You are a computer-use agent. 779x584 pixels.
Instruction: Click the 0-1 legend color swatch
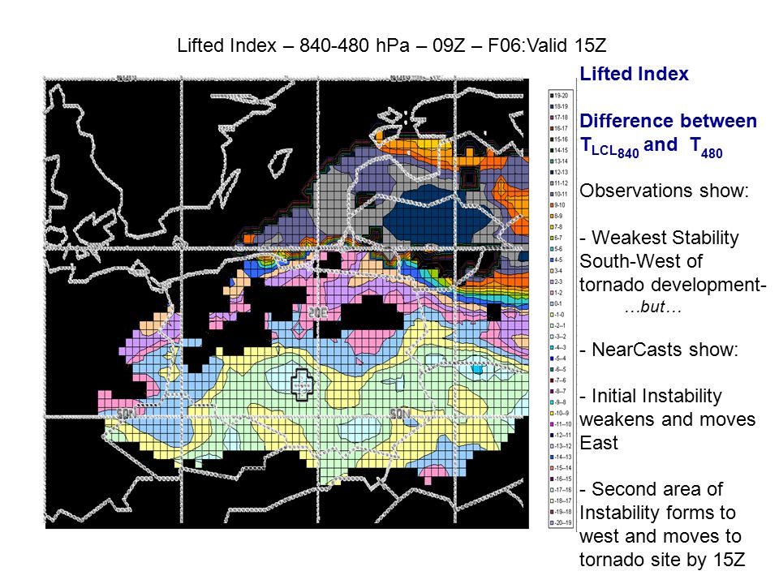(552, 303)
